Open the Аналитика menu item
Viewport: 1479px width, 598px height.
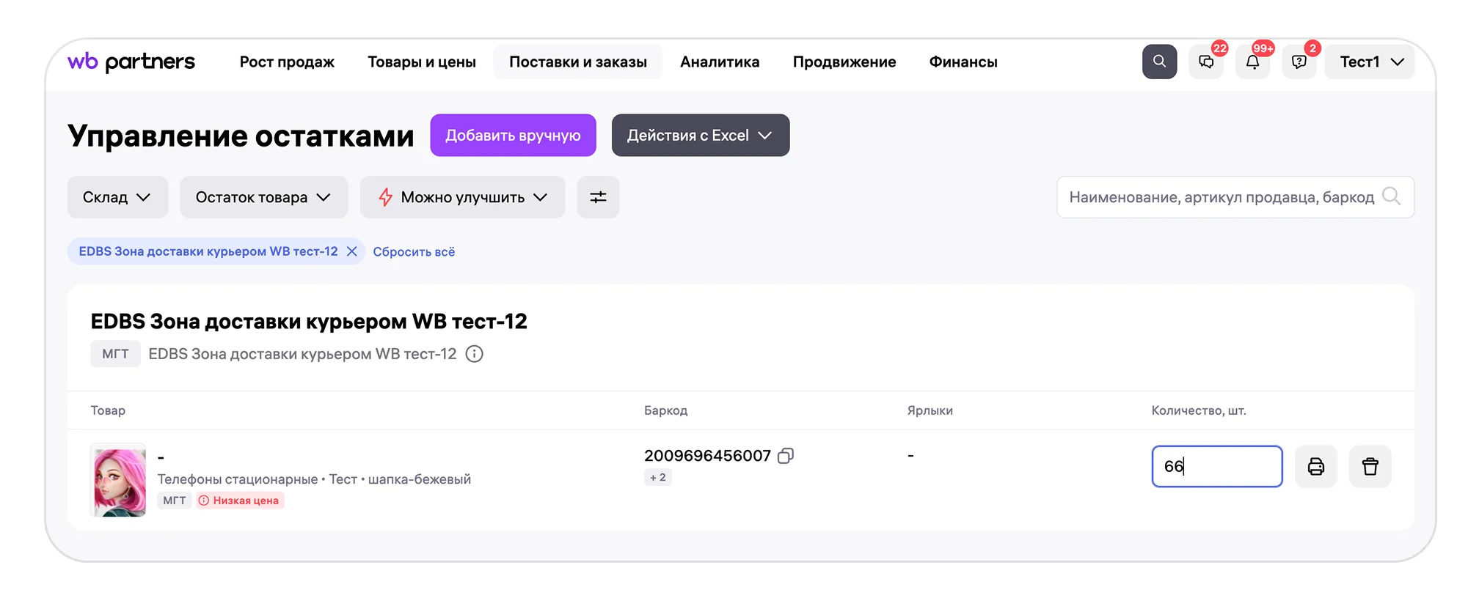coord(720,62)
